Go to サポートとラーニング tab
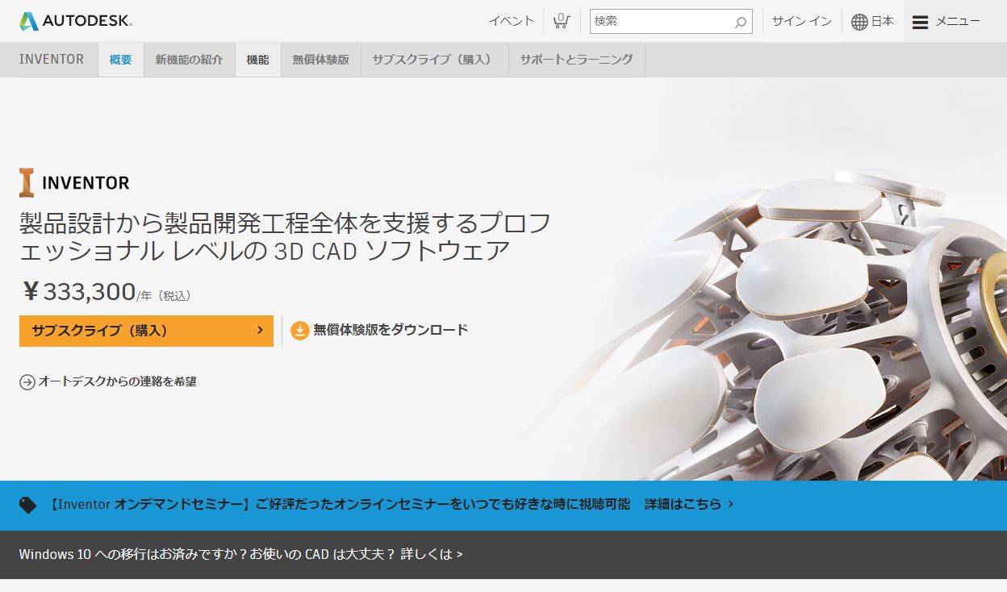This screenshot has width=1007, height=592. 576,60
